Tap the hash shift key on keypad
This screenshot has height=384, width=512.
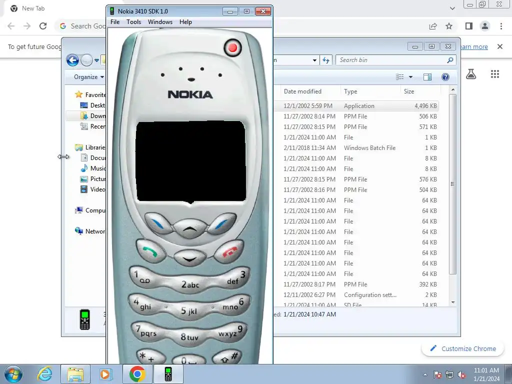pyautogui.click(x=228, y=357)
